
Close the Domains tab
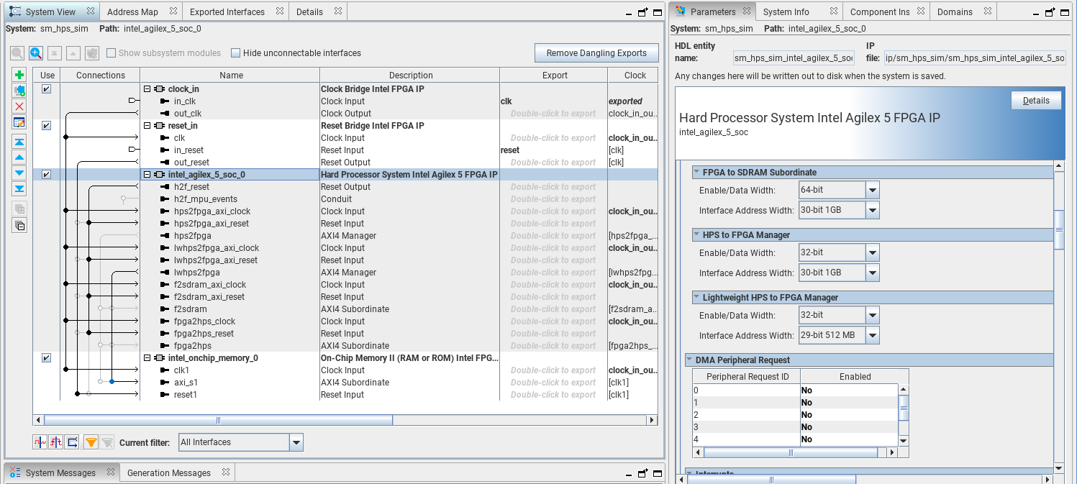coord(988,12)
